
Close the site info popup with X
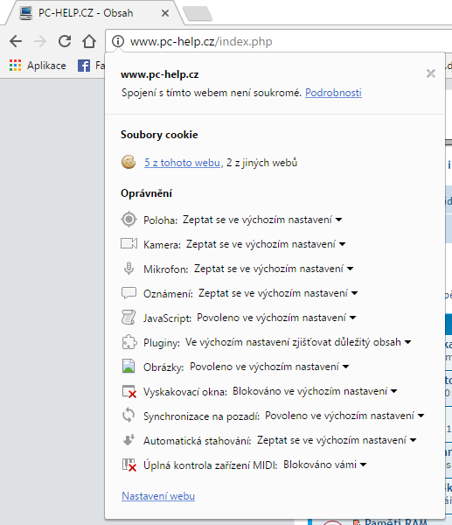point(431,73)
